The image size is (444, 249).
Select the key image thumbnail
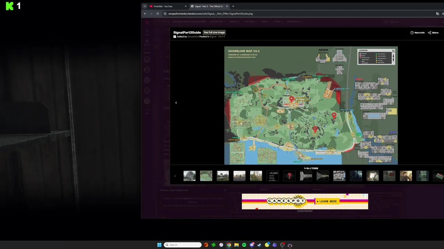coord(306,176)
